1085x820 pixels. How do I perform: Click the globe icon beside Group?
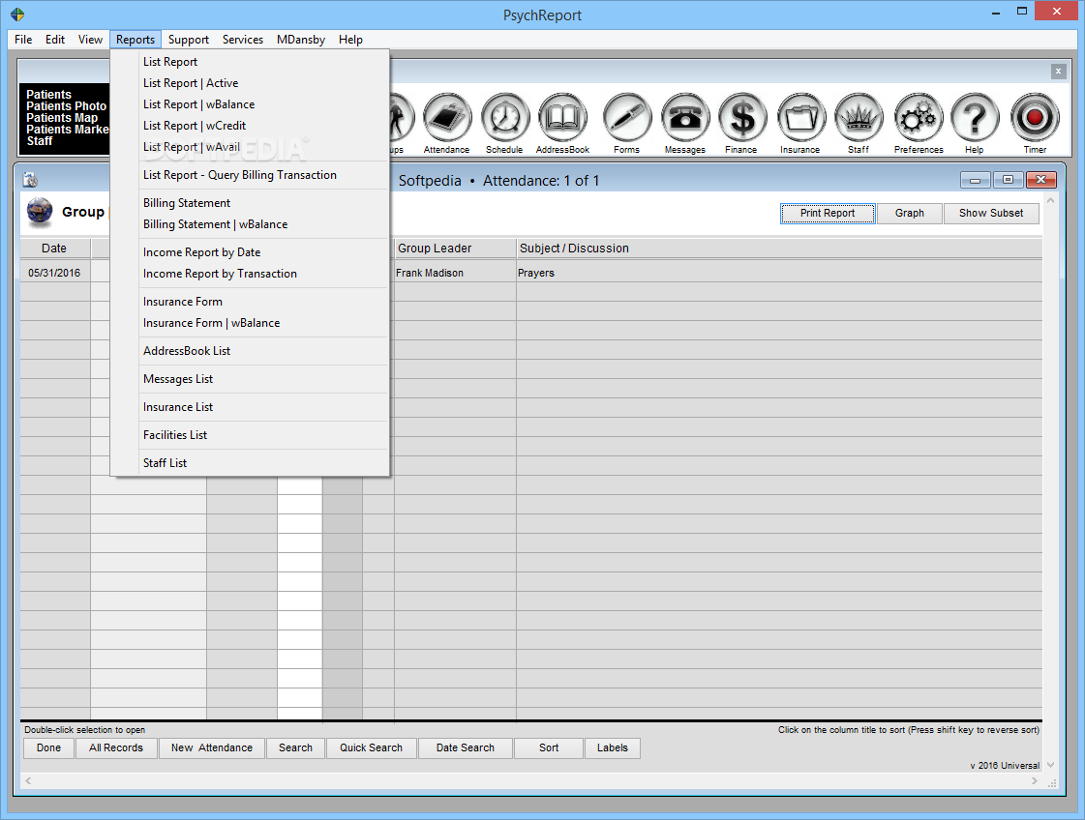pos(40,212)
